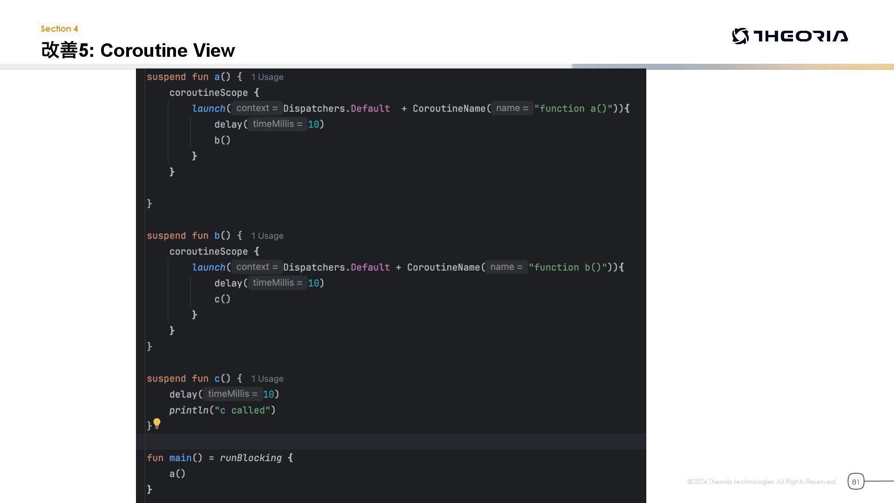Click the b() call inside function a
This screenshot has height=503, width=894.
pyautogui.click(x=222, y=140)
